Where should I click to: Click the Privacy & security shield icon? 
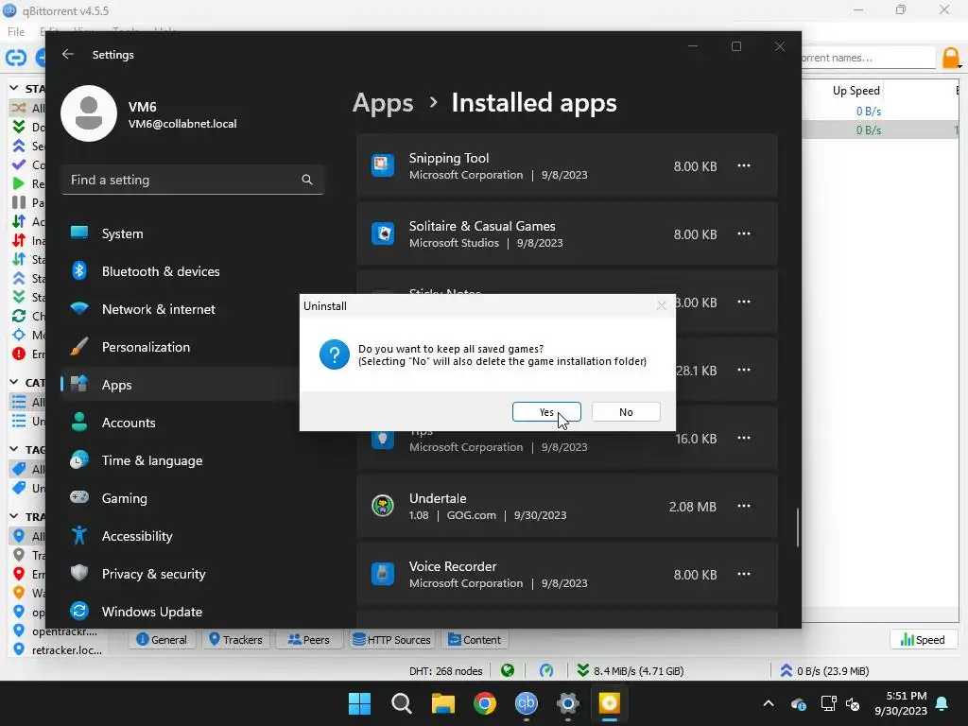point(79,574)
